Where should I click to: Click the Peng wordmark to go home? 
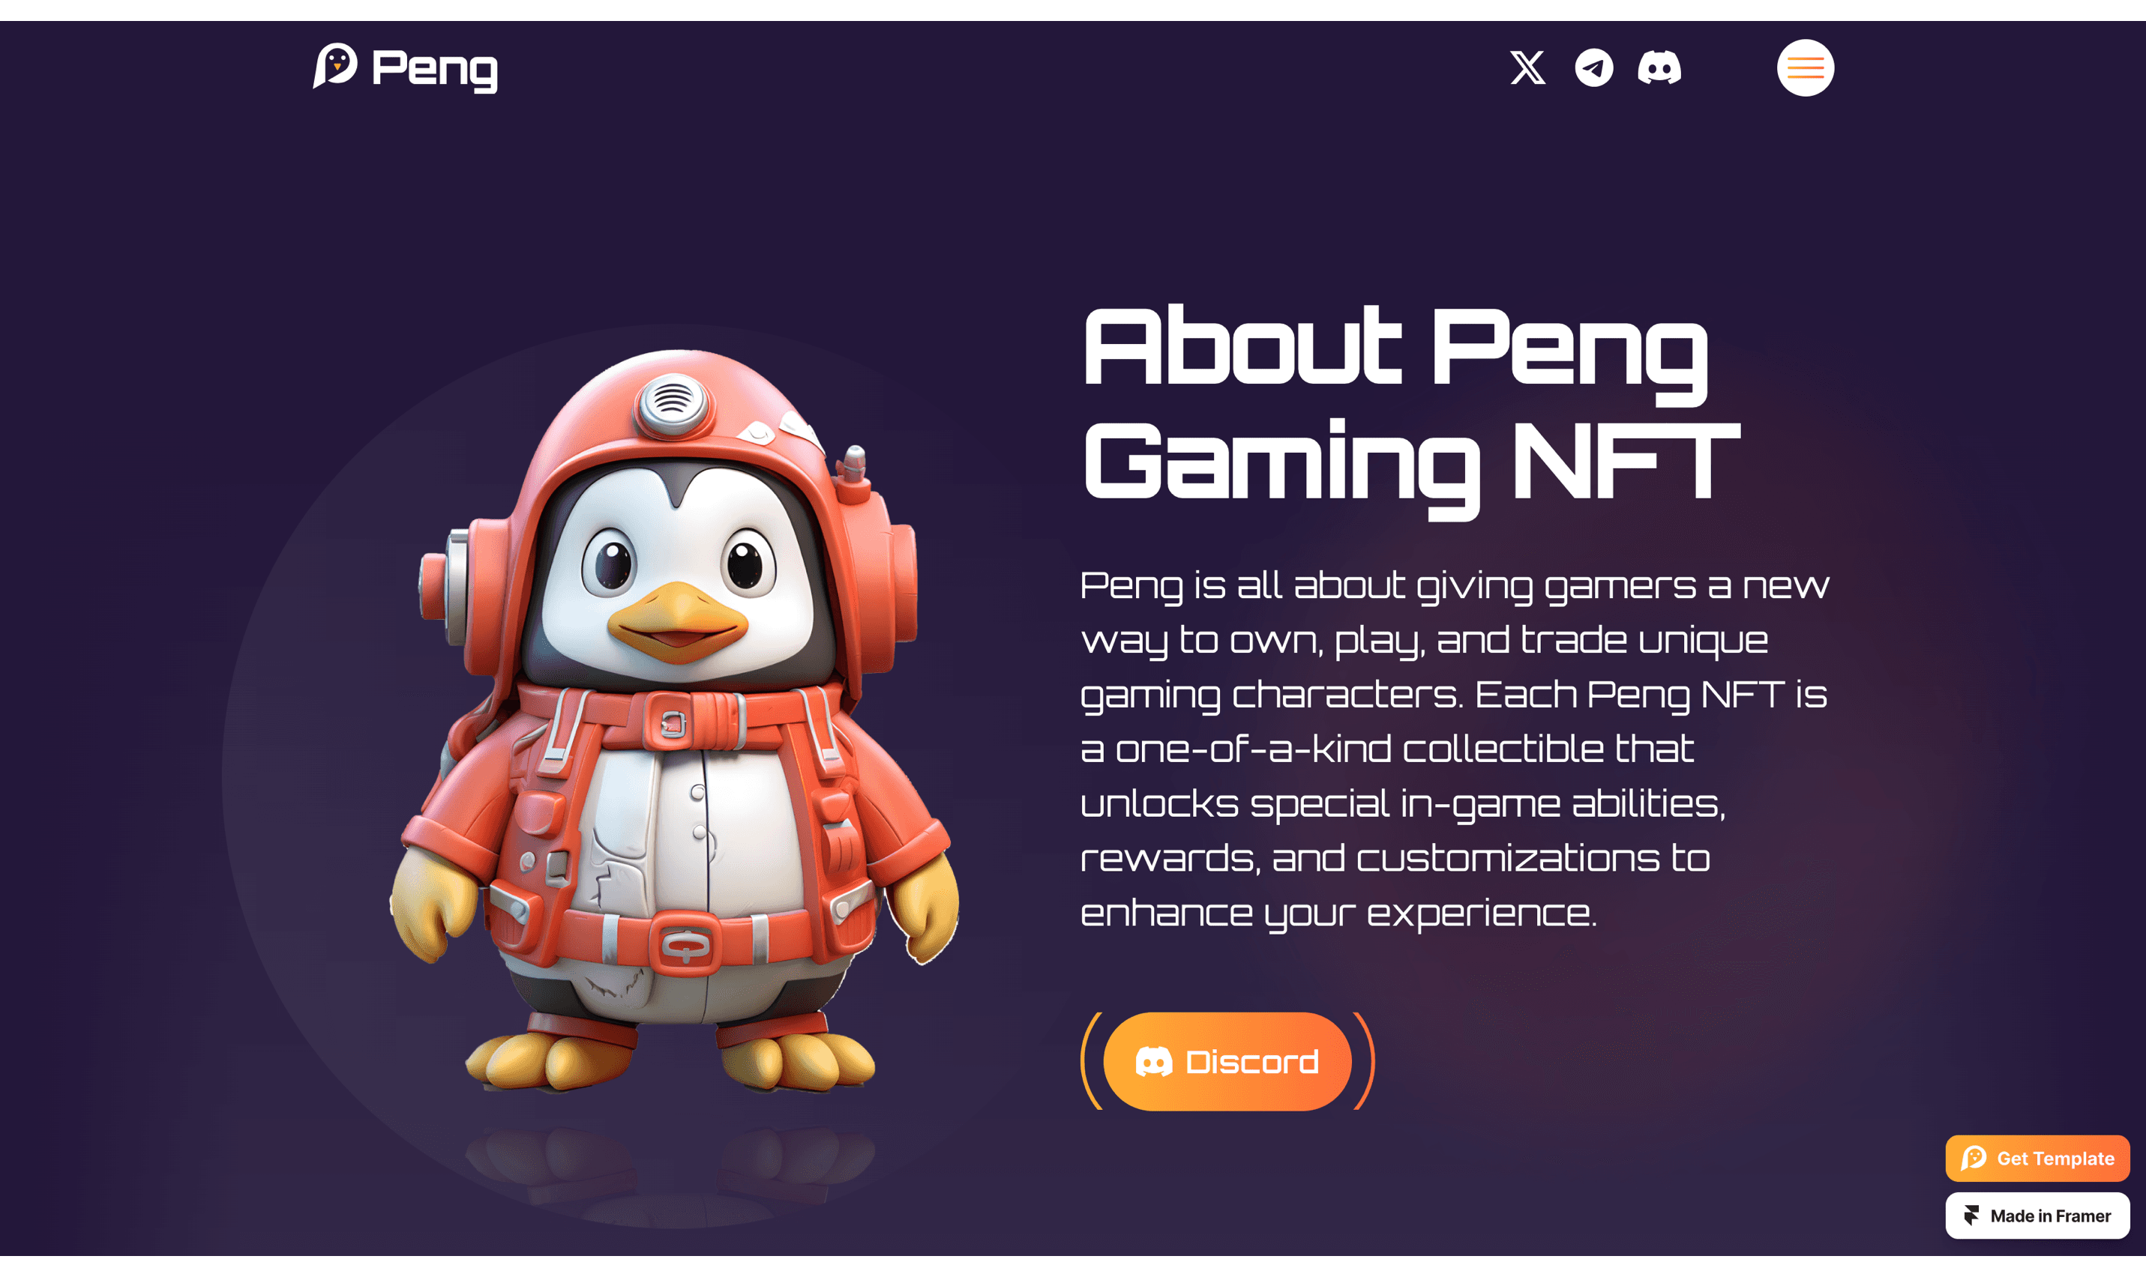[434, 68]
